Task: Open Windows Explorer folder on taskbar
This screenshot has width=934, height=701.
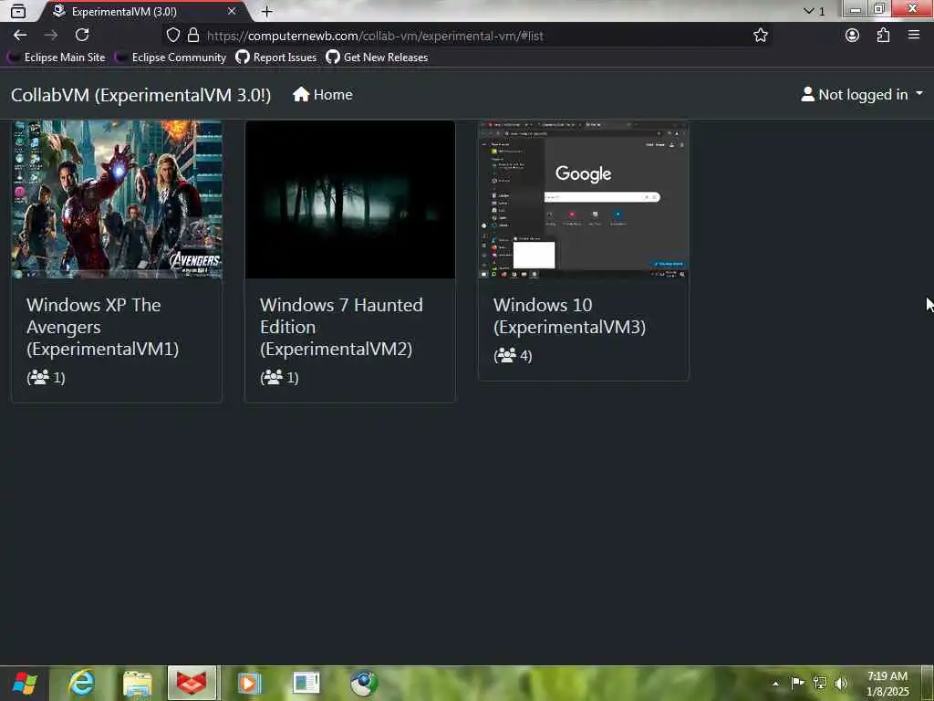Action: (x=138, y=684)
